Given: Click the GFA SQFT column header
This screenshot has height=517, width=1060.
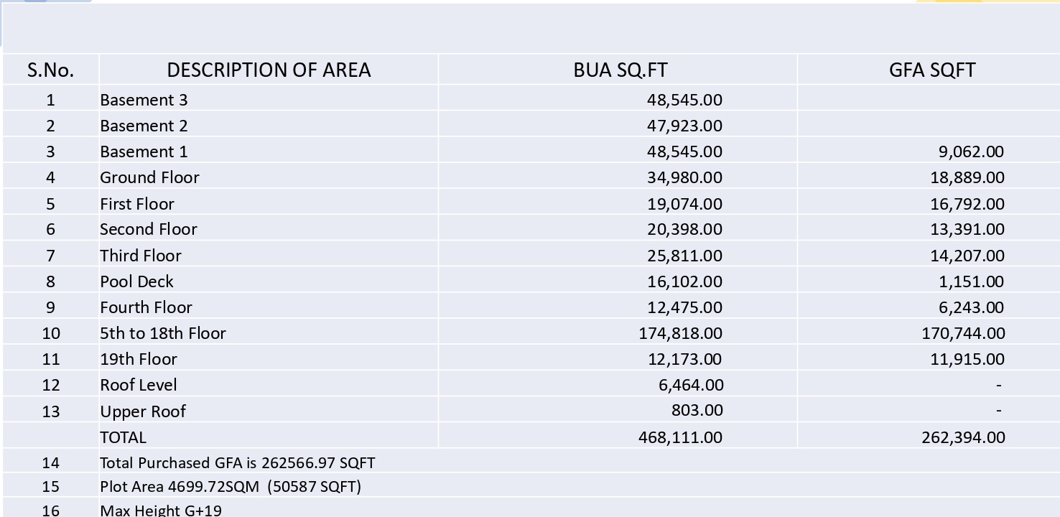Looking at the screenshot, I should point(931,70).
